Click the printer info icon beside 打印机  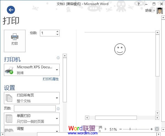[x=58, y=58]
